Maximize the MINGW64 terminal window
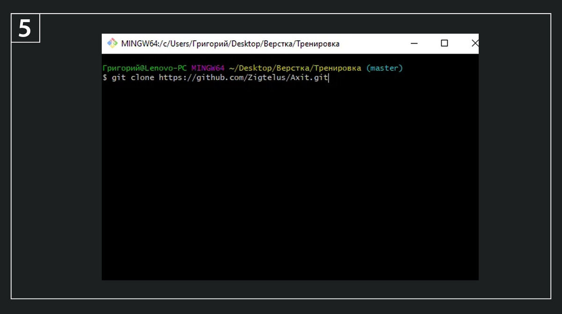562x314 pixels. point(444,44)
